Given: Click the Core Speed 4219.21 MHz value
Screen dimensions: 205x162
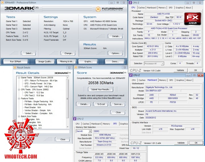Looking at the screenshot, I should (153, 46).
